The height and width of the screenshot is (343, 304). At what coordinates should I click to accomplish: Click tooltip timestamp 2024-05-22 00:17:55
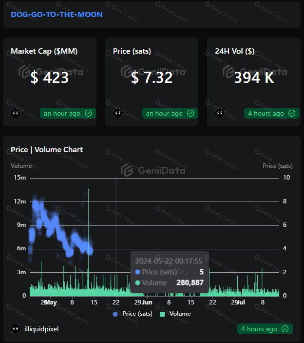169,261
